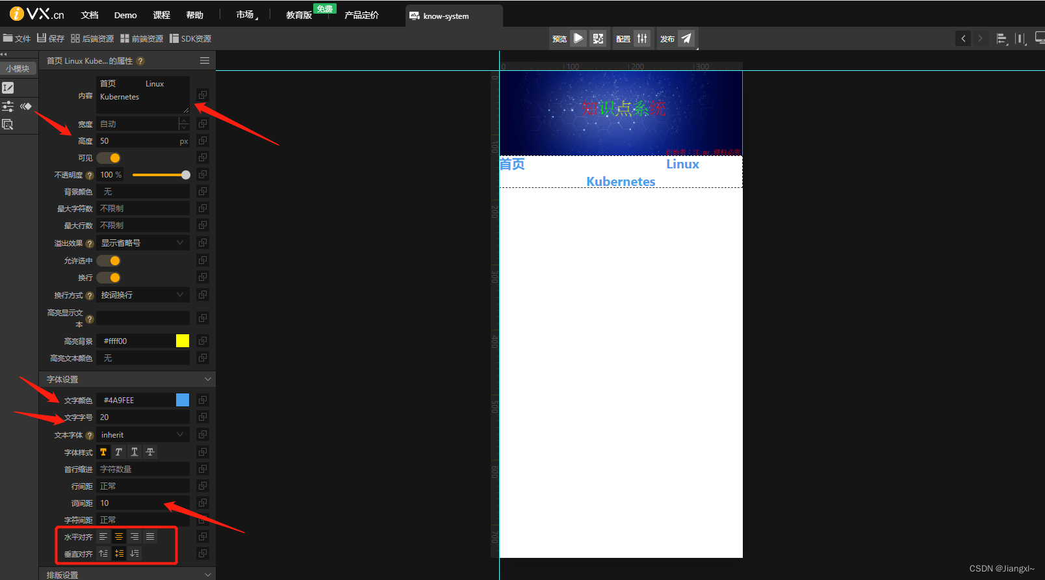
Task: Click the 文件 file button
Action: [17, 38]
